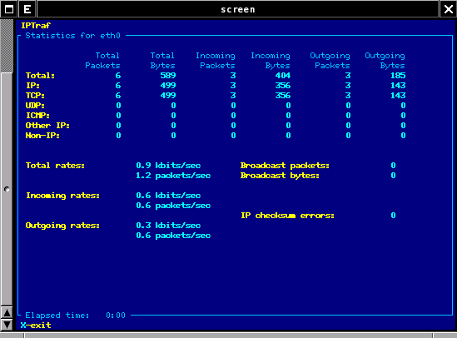Click the E button in title bar
Image resolution: width=457 pixels, height=338 pixels.
(27, 9)
